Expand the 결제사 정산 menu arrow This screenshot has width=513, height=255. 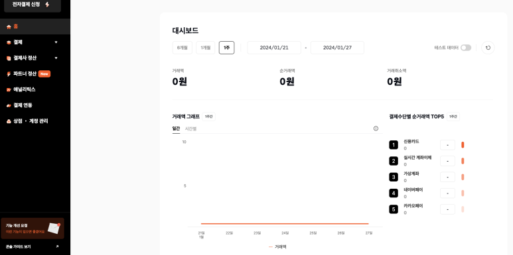pyautogui.click(x=56, y=58)
